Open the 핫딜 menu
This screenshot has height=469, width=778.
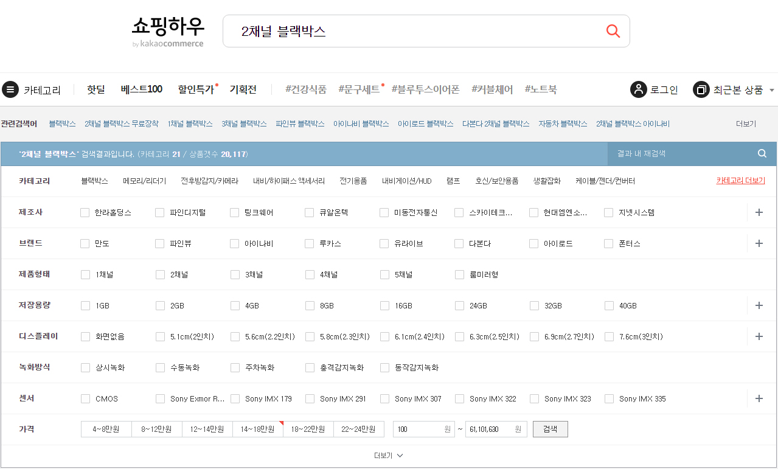96,89
